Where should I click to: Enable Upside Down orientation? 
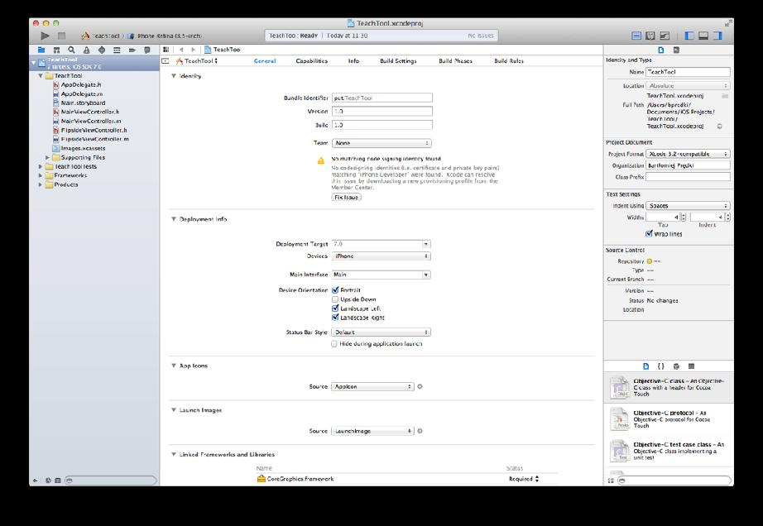click(335, 299)
